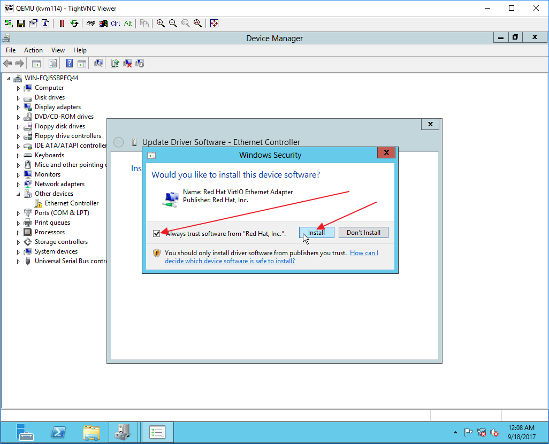The image size is (549, 444).
Task: Expand the Network adapters node
Action: coord(18,185)
